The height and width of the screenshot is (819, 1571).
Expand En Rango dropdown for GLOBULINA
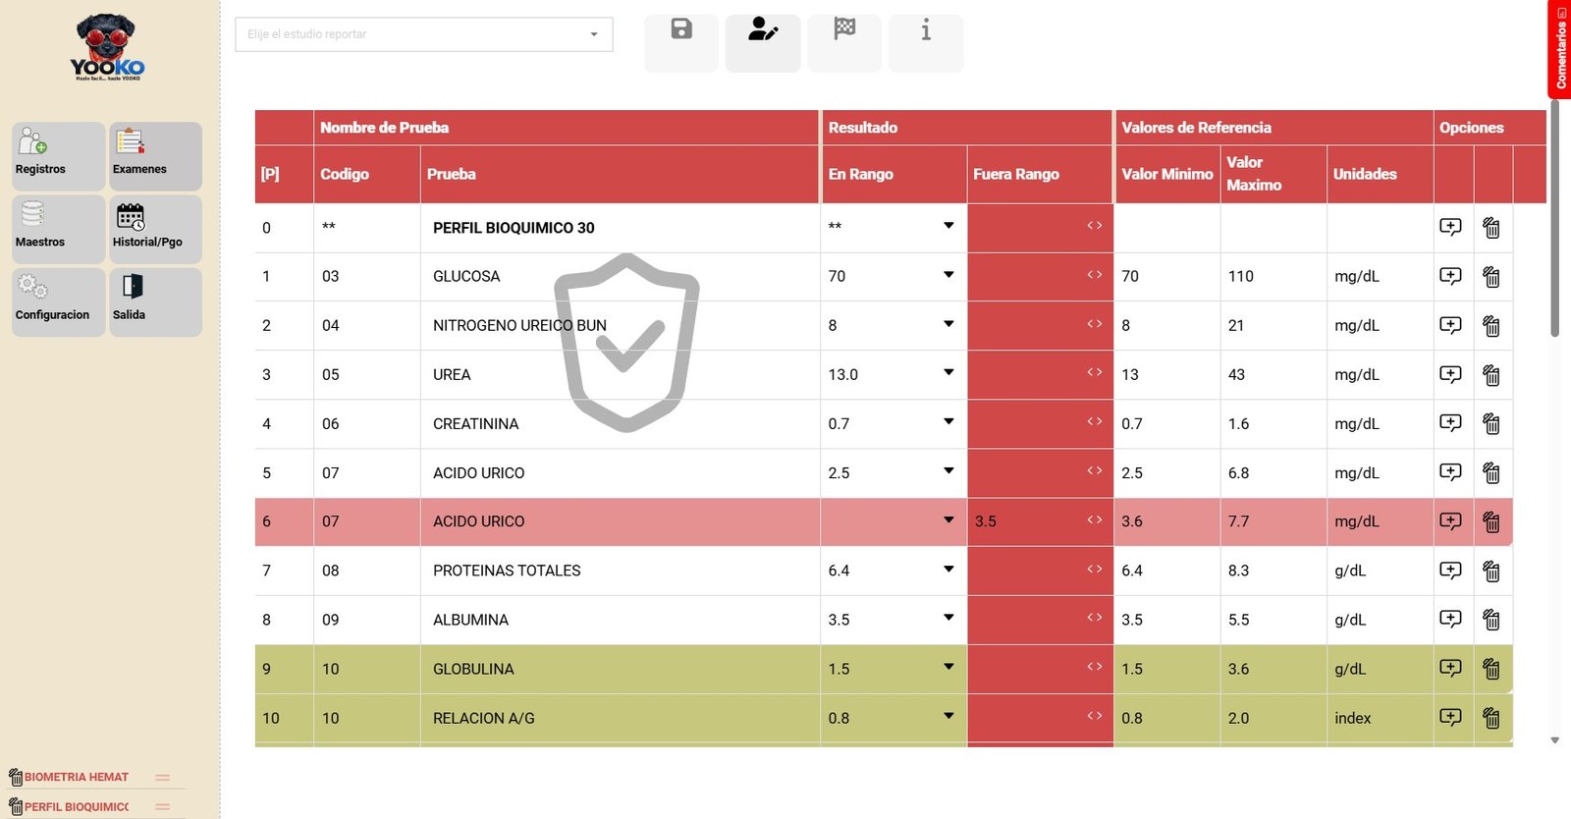[x=948, y=668]
